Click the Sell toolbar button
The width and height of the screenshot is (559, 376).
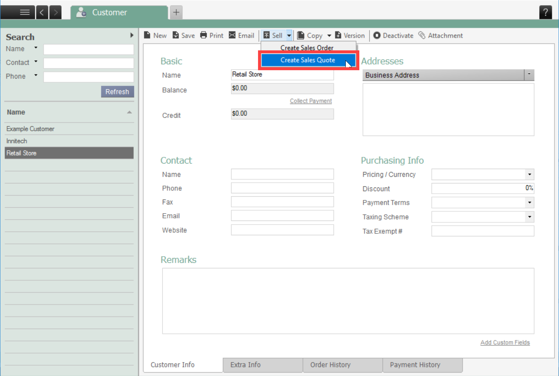(x=273, y=35)
